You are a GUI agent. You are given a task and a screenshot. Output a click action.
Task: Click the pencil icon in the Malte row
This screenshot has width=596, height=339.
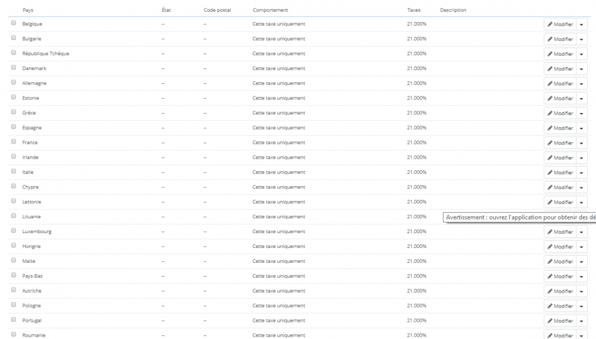pos(550,262)
